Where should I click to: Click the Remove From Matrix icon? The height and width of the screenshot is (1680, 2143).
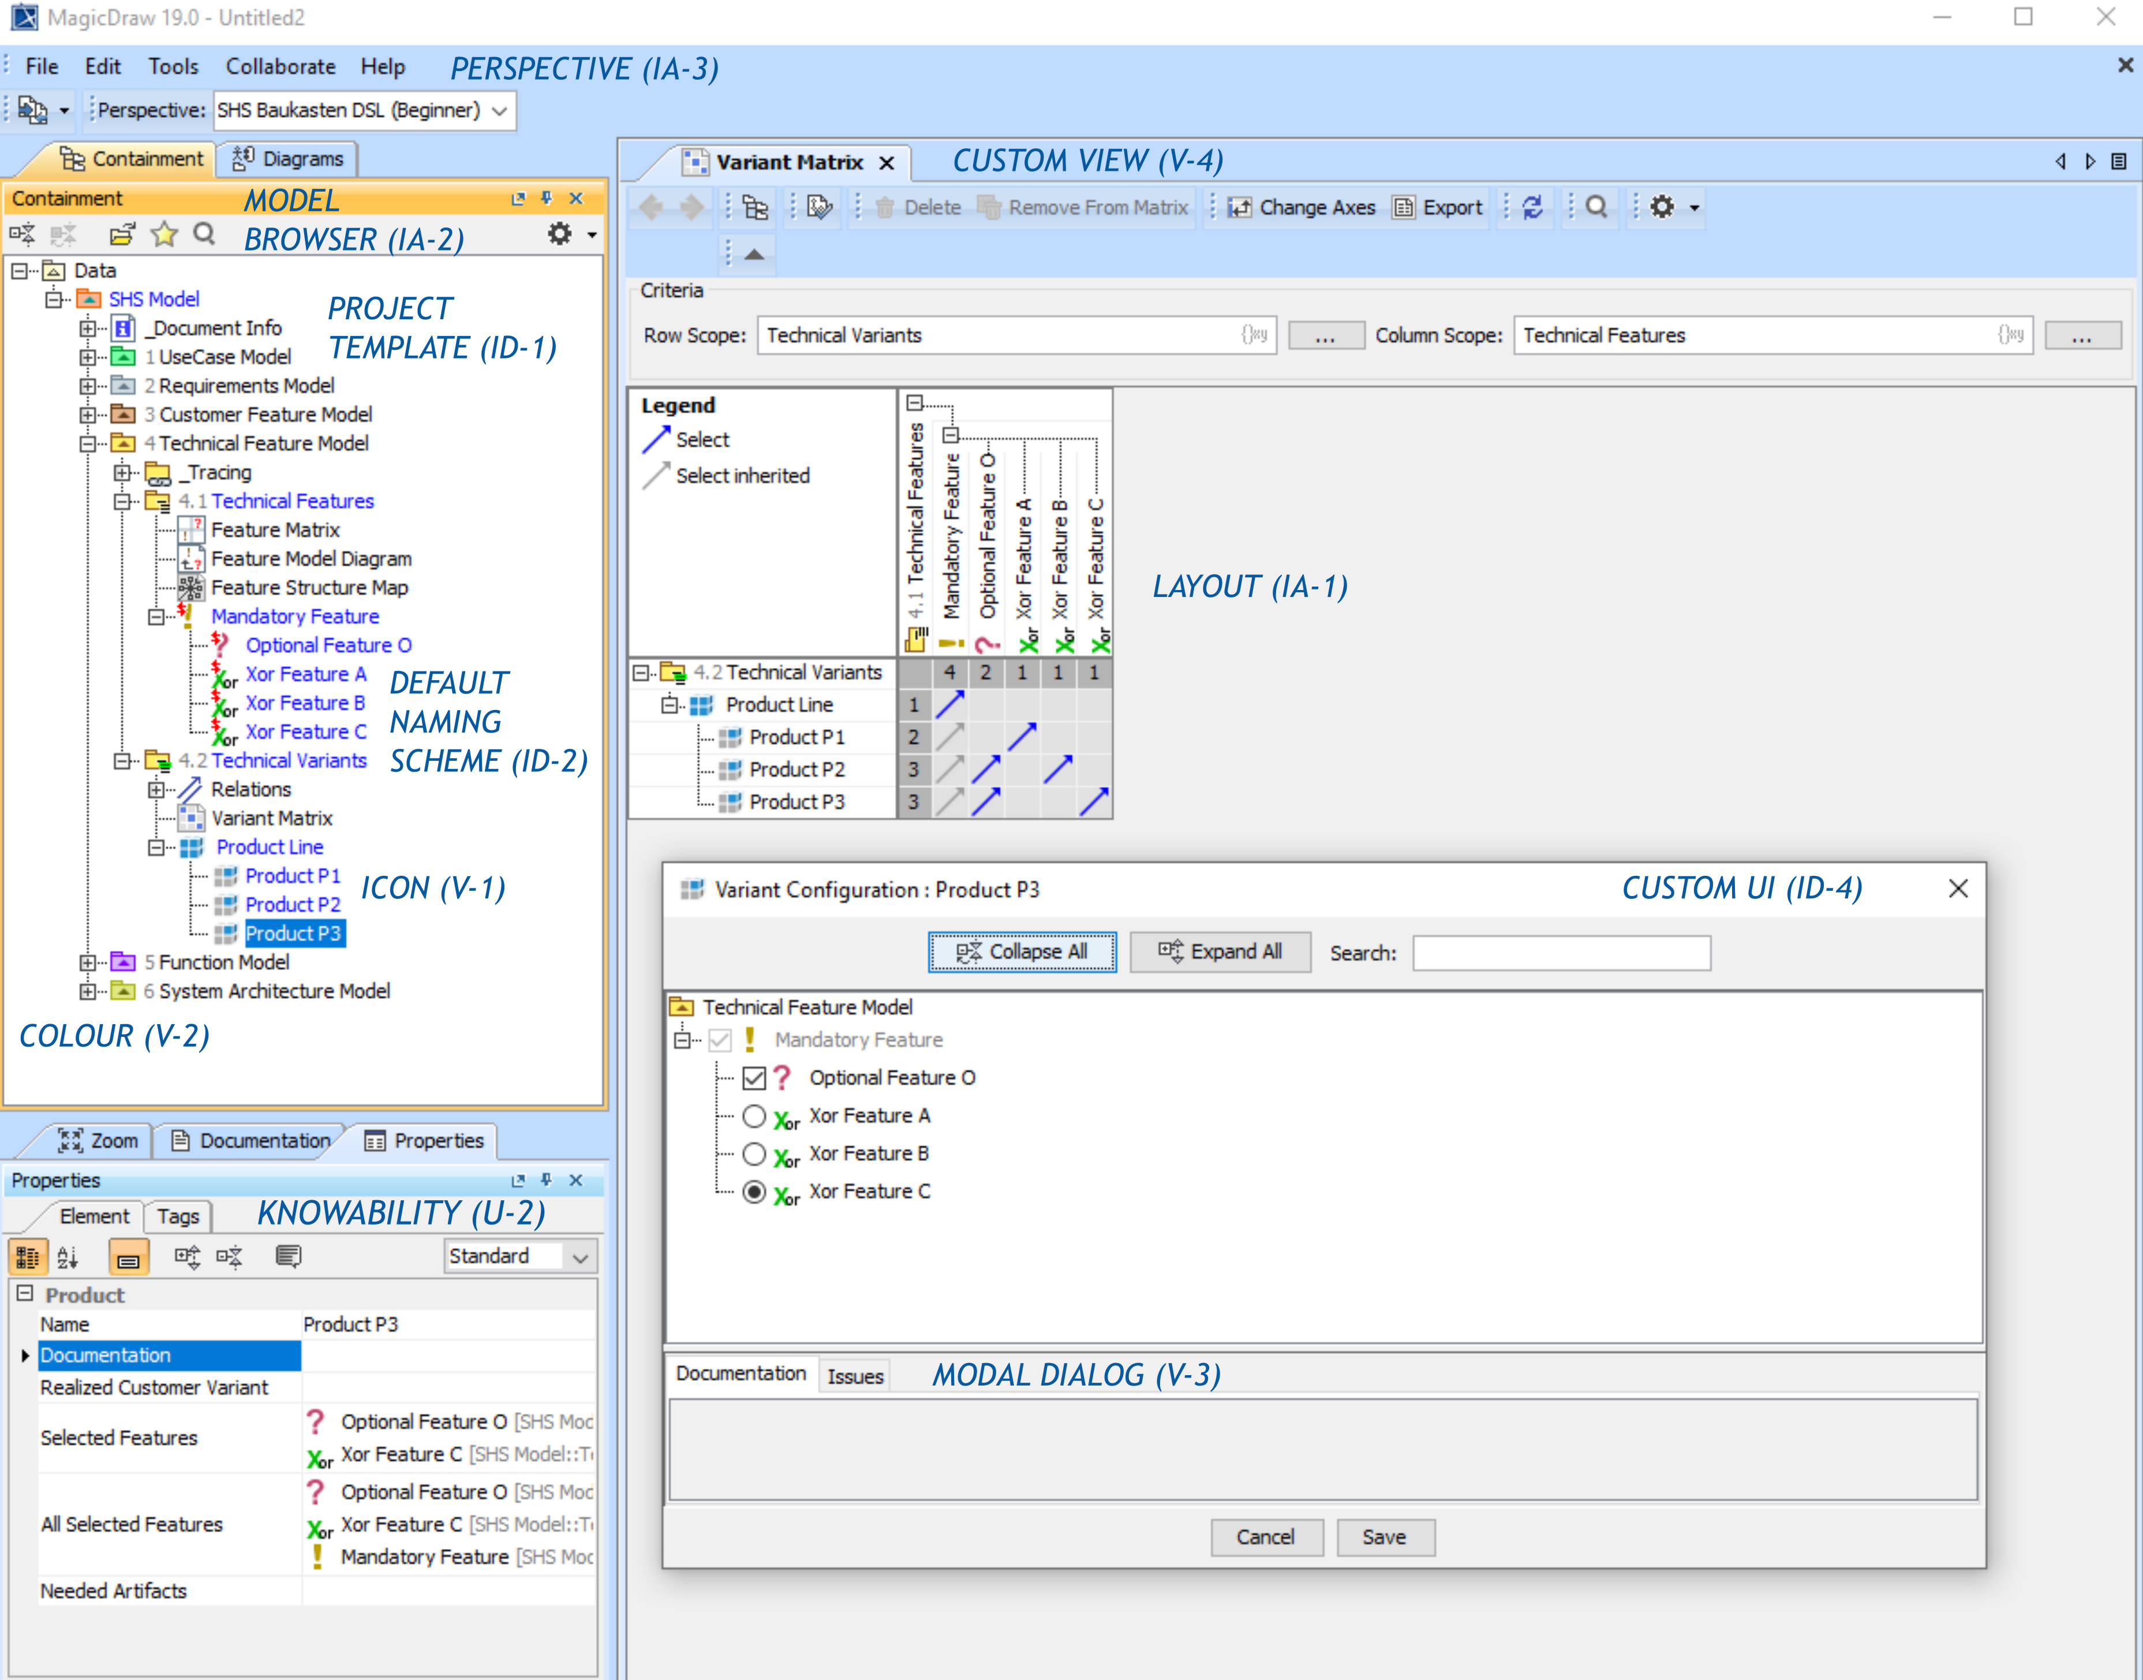(x=989, y=207)
